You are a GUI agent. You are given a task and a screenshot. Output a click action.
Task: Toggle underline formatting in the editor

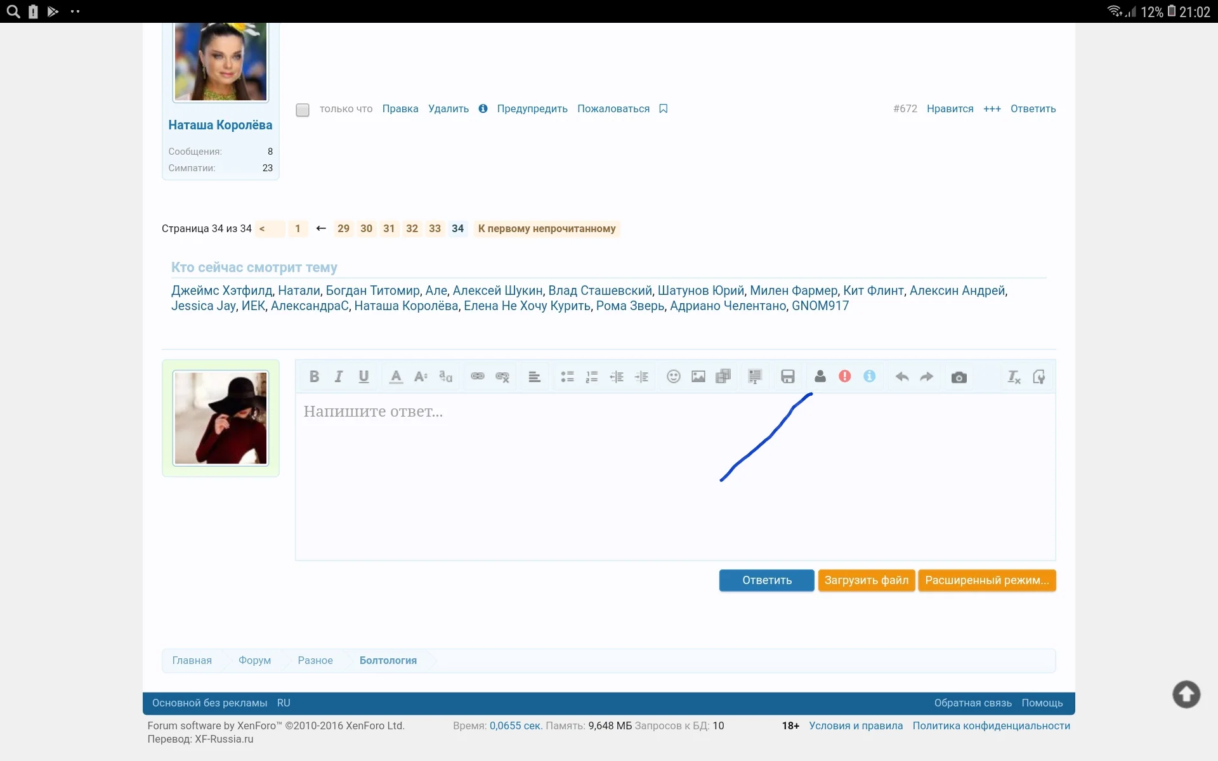363,376
